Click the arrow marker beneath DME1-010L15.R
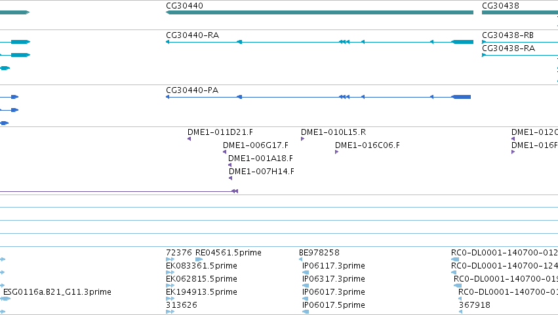The height and width of the screenshot is (315, 558). (x=302, y=139)
